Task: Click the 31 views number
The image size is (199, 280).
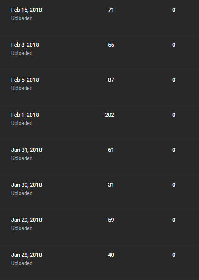Action: (111, 185)
